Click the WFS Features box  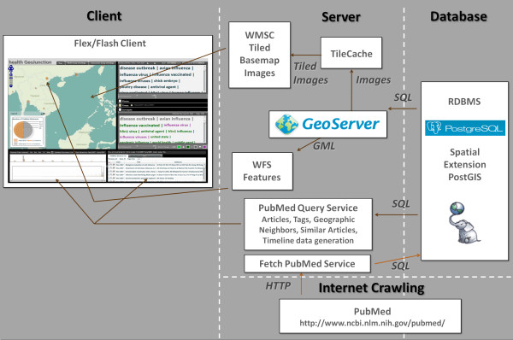pyautogui.click(x=262, y=171)
